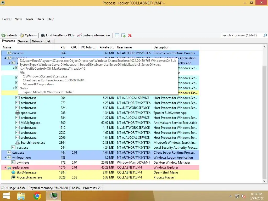Select the Processes tab
Image resolution: width=268 pixels, height=201 pixels.
pos(8,41)
